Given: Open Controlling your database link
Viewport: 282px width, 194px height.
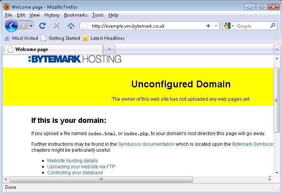Looking at the screenshot, I should 75,172.
